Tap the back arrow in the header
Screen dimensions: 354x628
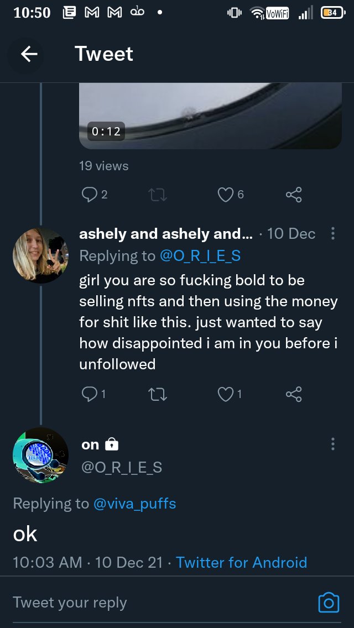pyautogui.click(x=29, y=54)
